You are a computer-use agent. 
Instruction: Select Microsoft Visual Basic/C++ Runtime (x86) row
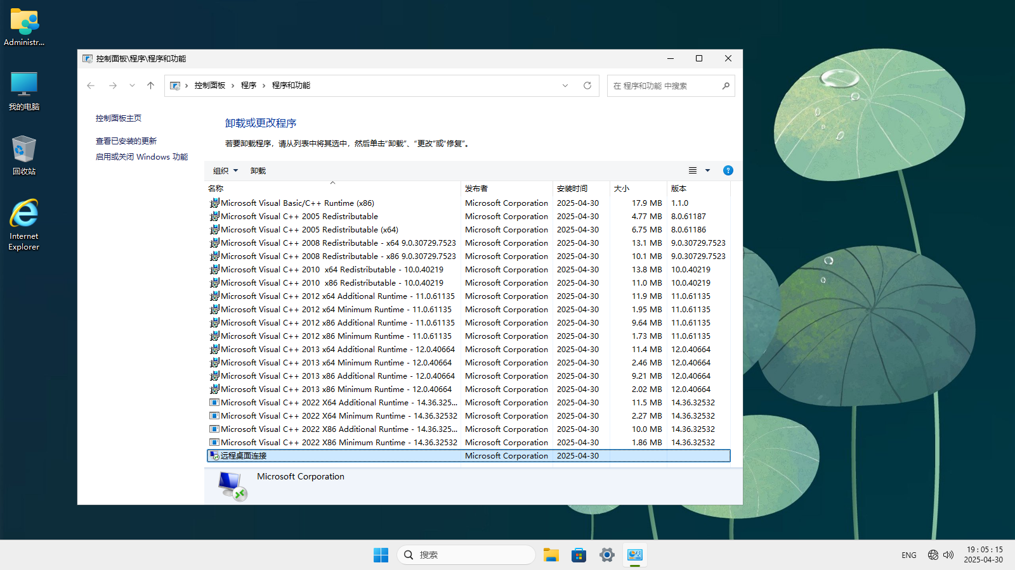(x=468, y=203)
